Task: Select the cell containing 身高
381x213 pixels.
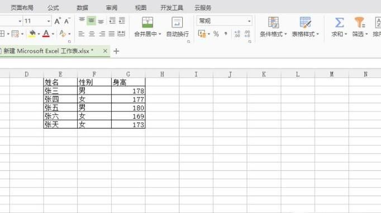Action: [x=128, y=82]
